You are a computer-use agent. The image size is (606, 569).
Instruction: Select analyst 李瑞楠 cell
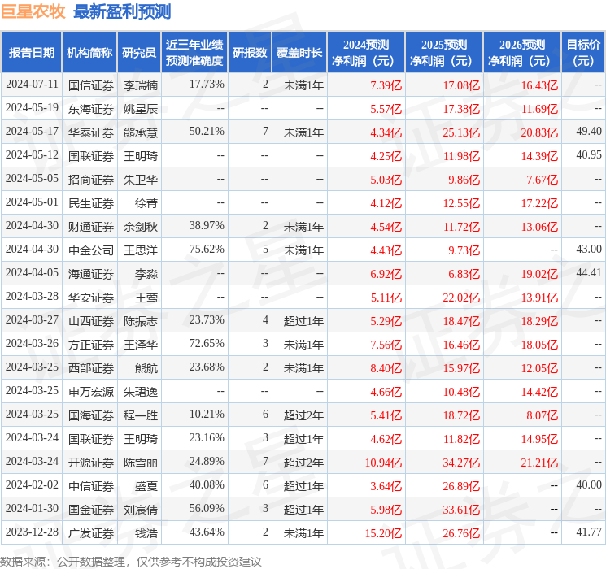(x=140, y=85)
